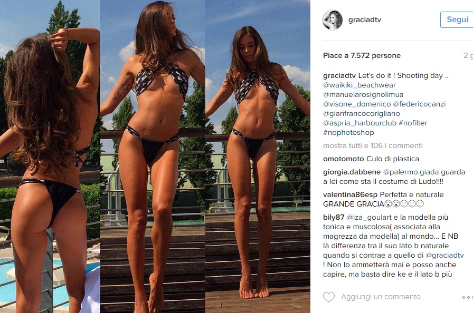Open the @iza_goulart mention
The image size is (473, 313).
coord(369,217)
